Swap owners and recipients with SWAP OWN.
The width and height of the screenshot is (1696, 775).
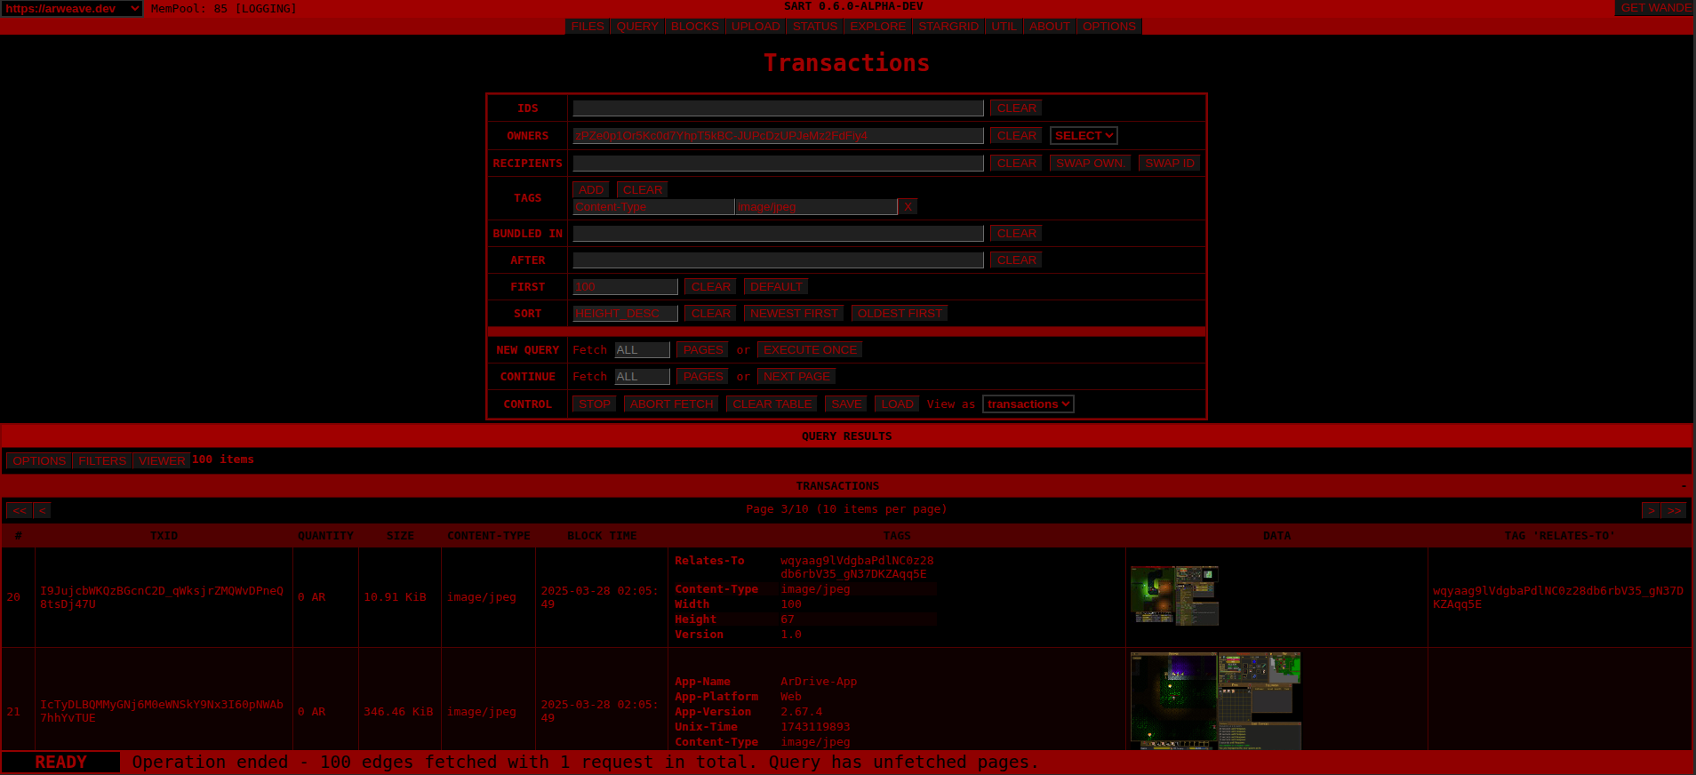(x=1089, y=164)
